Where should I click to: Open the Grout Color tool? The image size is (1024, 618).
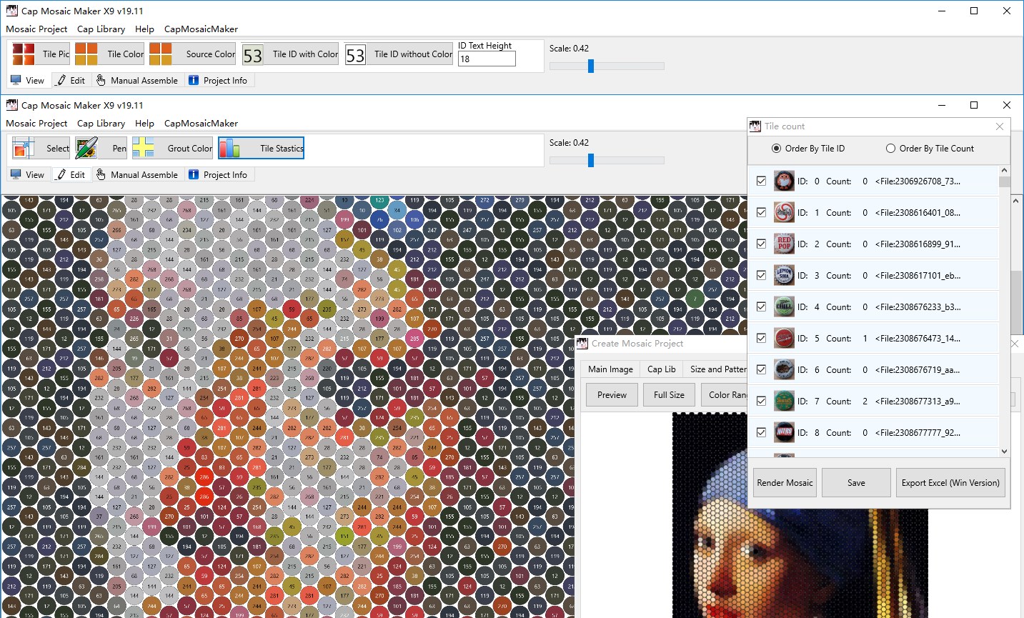172,148
